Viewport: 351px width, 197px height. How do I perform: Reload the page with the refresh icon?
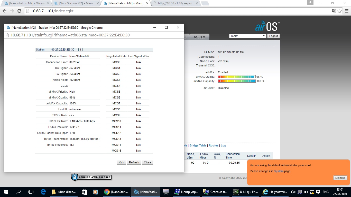pos(19,11)
